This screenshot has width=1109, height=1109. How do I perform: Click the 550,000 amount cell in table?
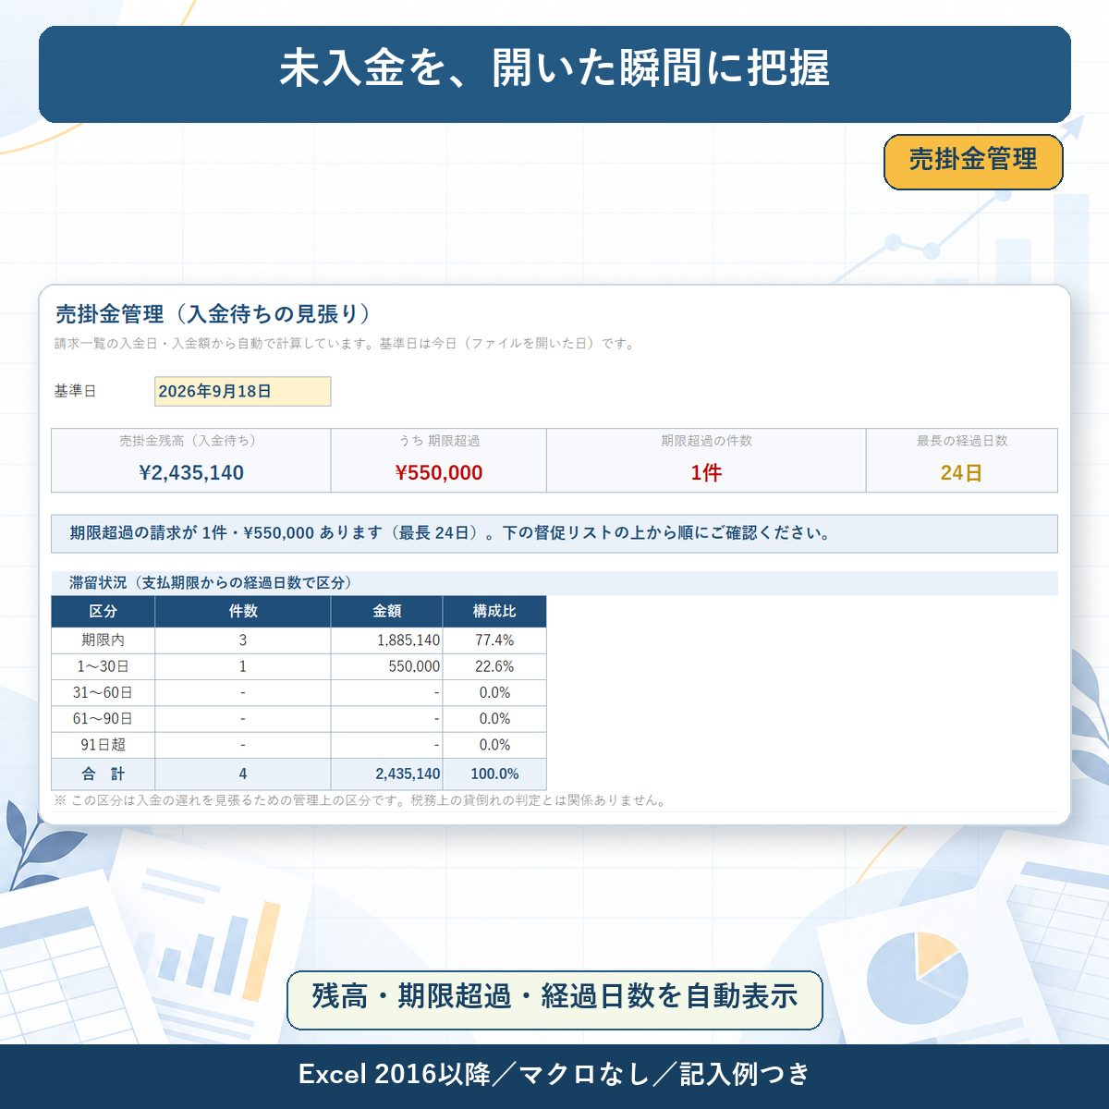click(387, 666)
